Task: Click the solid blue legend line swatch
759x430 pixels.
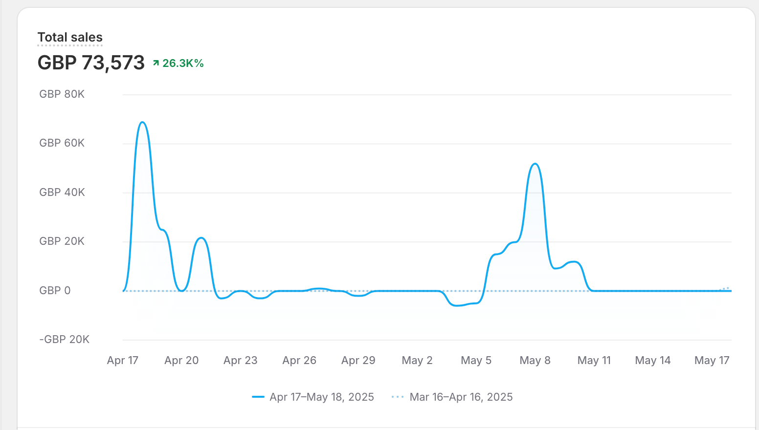Action: (258, 397)
